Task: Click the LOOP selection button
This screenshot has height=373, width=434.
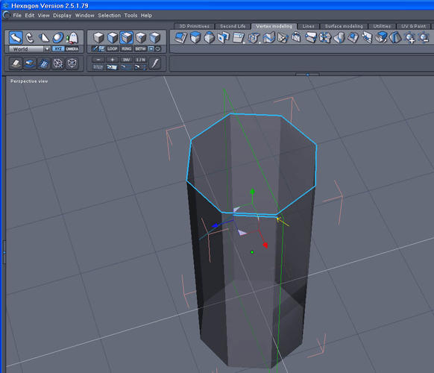Action: [x=113, y=49]
